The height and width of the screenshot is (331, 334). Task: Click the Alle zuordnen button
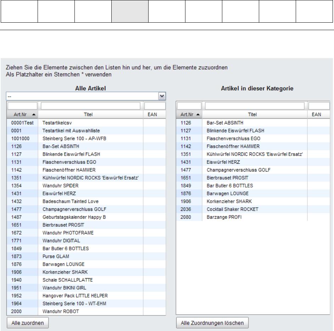pyautogui.click(x=28, y=323)
